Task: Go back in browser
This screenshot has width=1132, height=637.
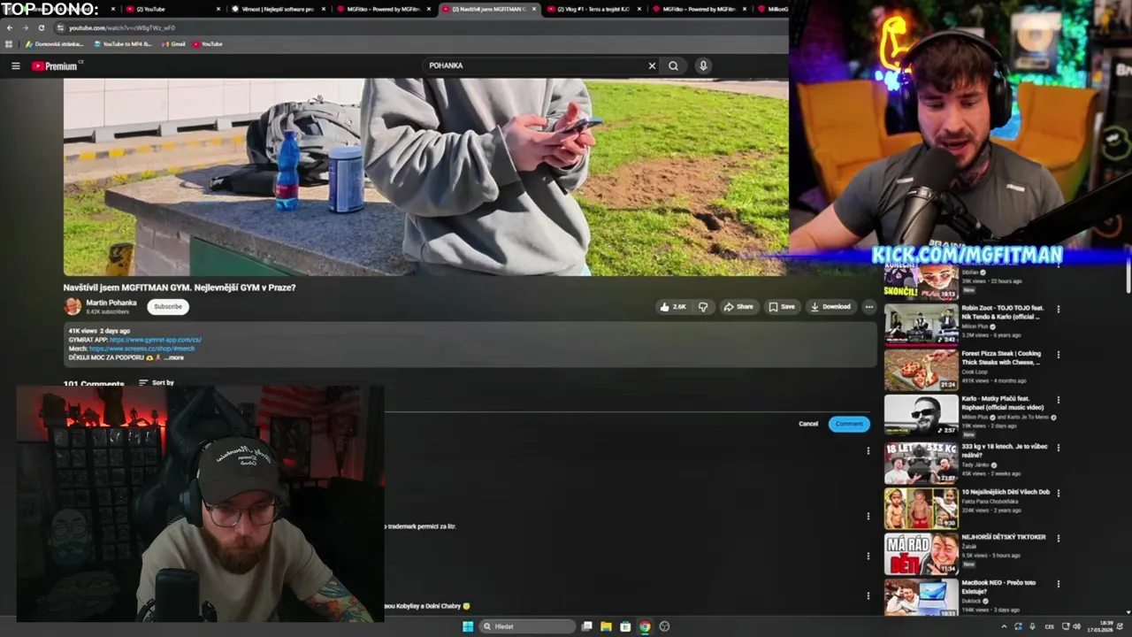Action: [10, 27]
